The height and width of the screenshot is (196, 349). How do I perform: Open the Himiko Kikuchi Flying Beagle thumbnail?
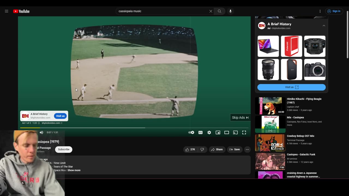tap(270, 106)
